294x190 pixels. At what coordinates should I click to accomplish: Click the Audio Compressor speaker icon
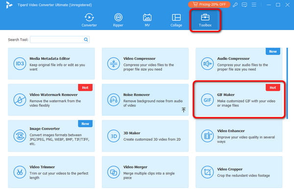tap(207, 63)
